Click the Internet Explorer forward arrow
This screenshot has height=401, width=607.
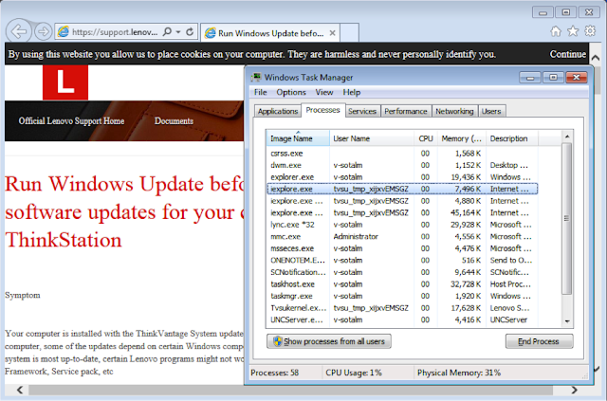(43, 31)
